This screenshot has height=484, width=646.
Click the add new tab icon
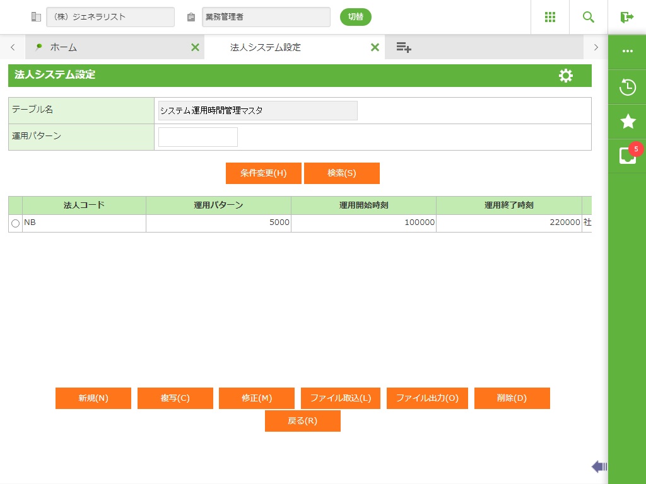click(404, 47)
